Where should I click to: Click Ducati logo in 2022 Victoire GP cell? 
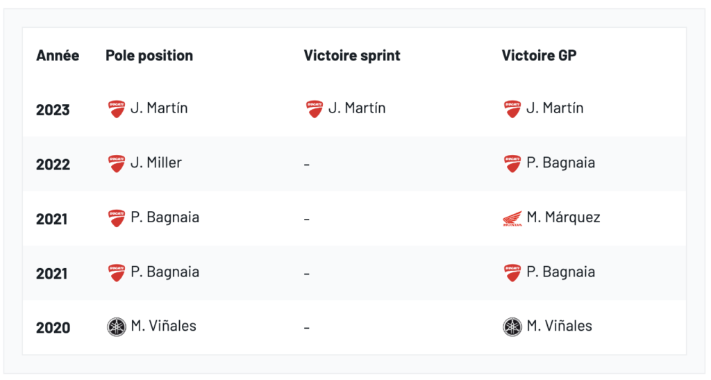click(512, 164)
